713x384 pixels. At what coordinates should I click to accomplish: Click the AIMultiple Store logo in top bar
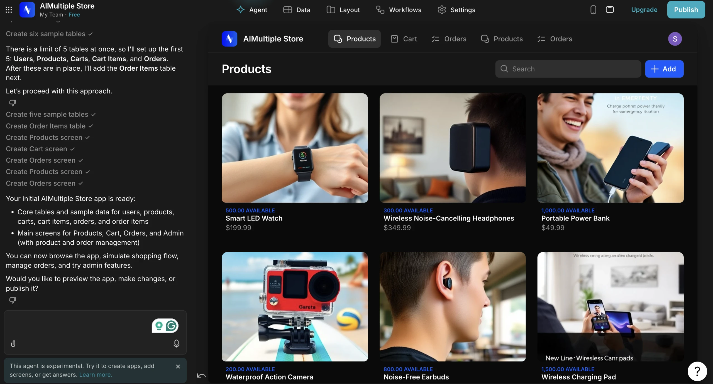pyautogui.click(x=27, y=10)
